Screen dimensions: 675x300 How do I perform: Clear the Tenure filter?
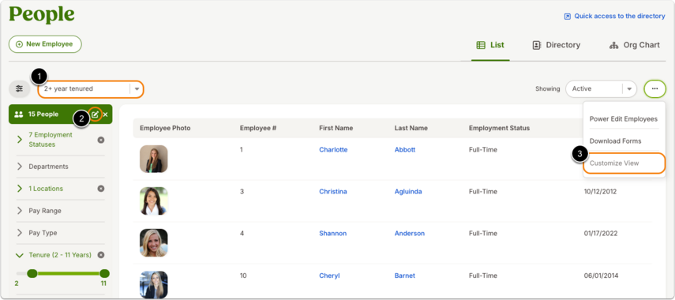click(x=101, y=255)
